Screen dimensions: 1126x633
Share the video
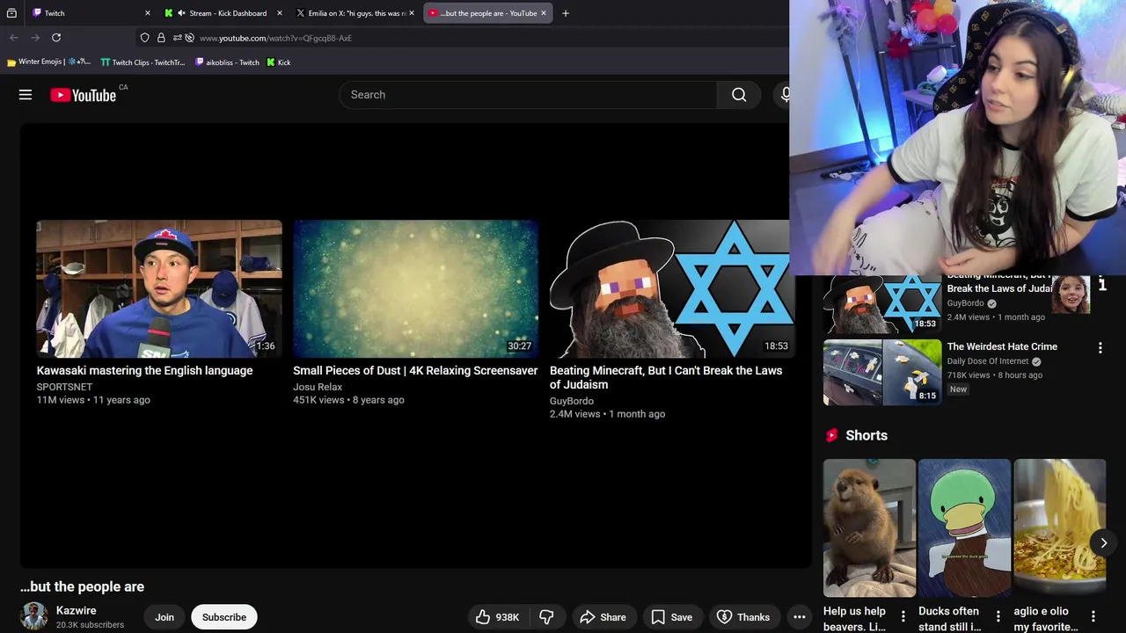603,617
